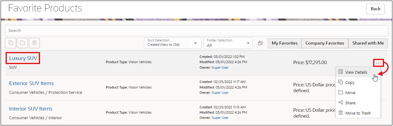This screenshot has height=126, width=393.
Task: Expand the Sort Selection dropdown
Action: tap(172, 43)
